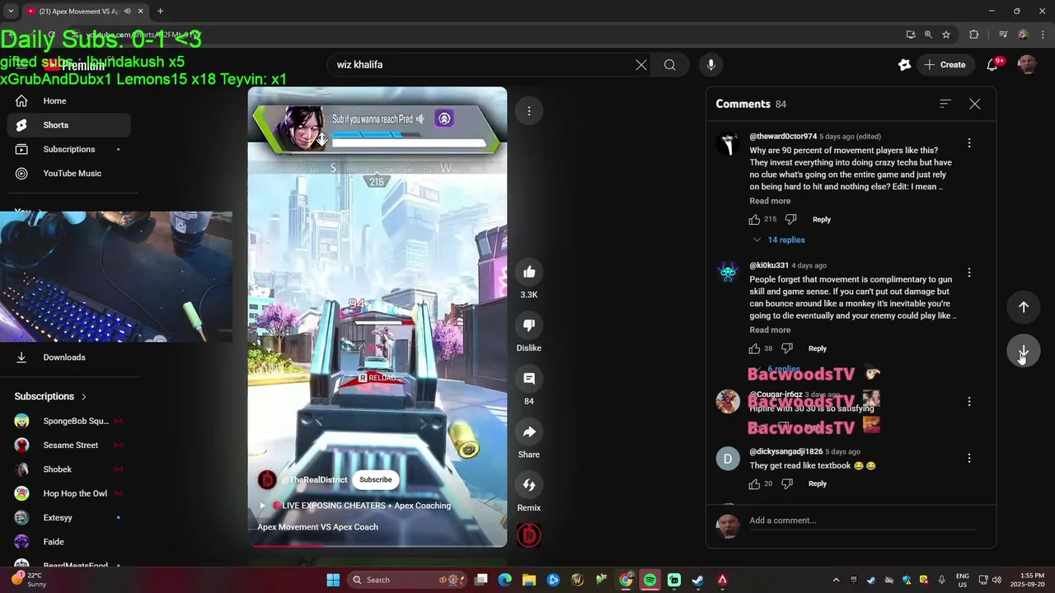Like @dickysangadji1826's comment

(754, 483)
